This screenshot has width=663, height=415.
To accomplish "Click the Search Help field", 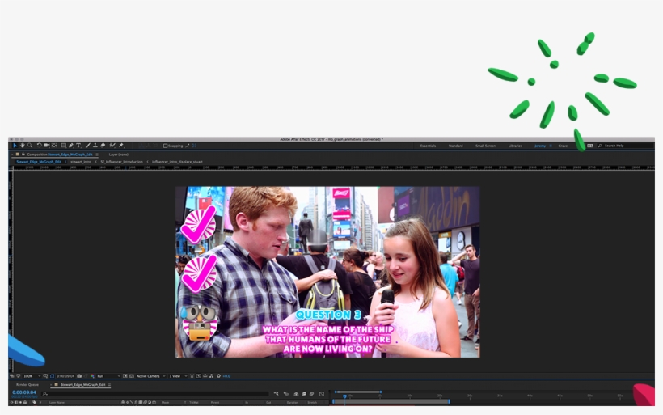I will [x=626, y=146].
